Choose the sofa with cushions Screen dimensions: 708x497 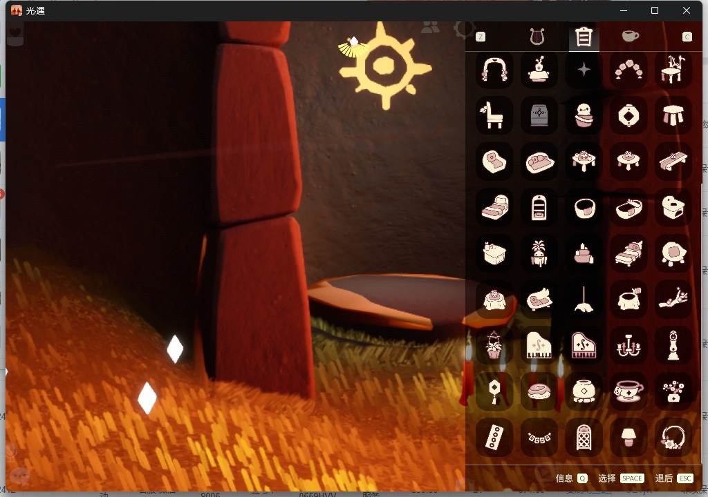[x=539, y=162]
